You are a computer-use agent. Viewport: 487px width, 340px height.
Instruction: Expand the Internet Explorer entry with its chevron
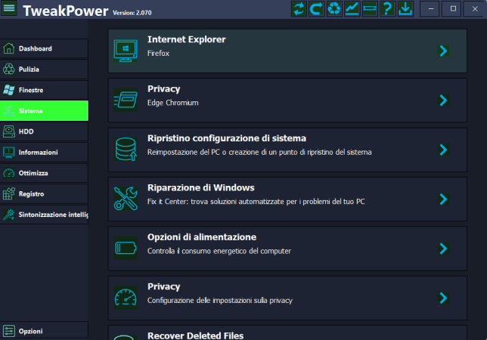tap(443, 51)
